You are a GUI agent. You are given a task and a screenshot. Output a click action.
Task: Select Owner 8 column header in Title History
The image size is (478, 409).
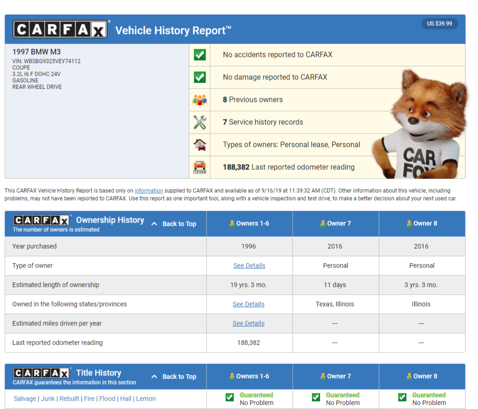(422, 376)
